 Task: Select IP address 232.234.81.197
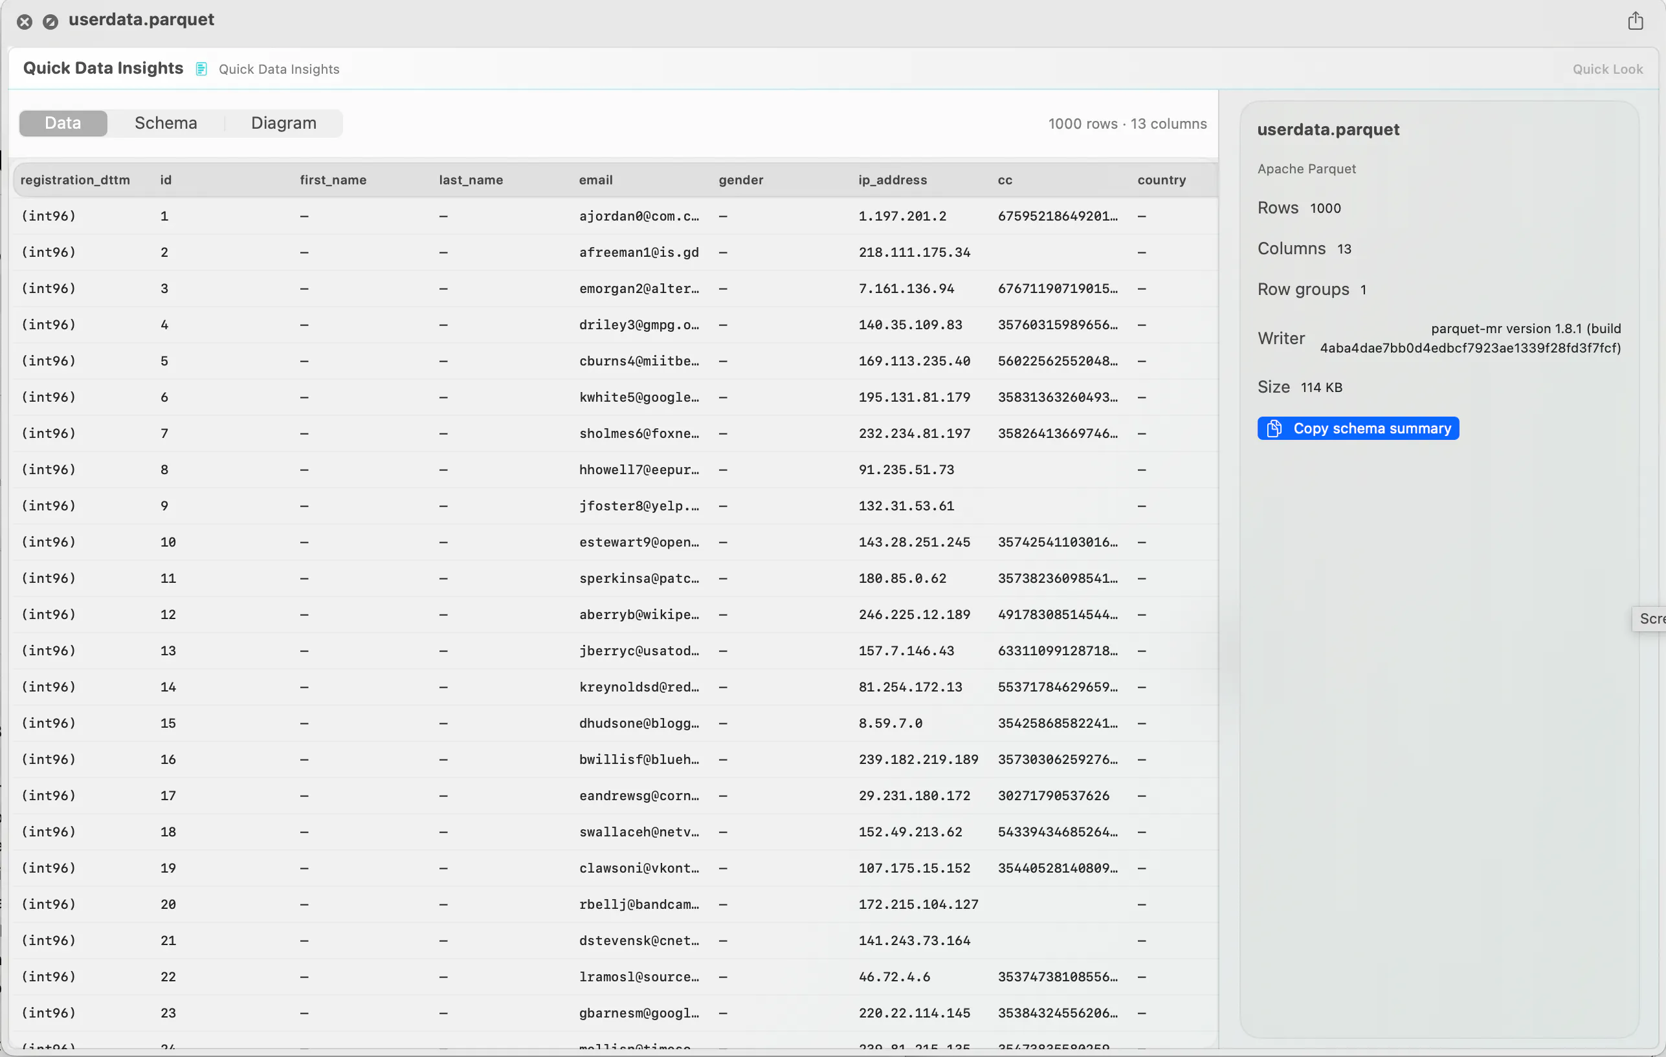914,433
